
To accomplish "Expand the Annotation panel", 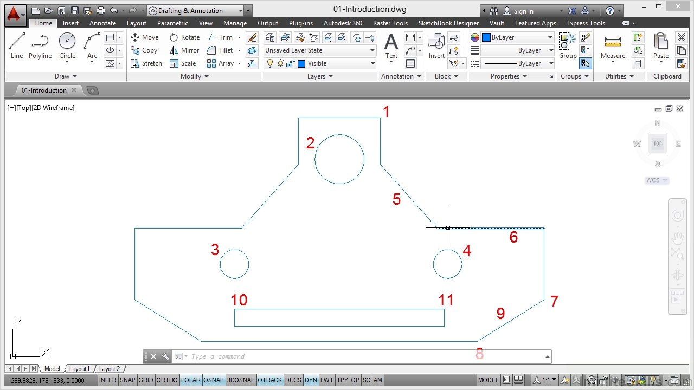I will 401,76.
